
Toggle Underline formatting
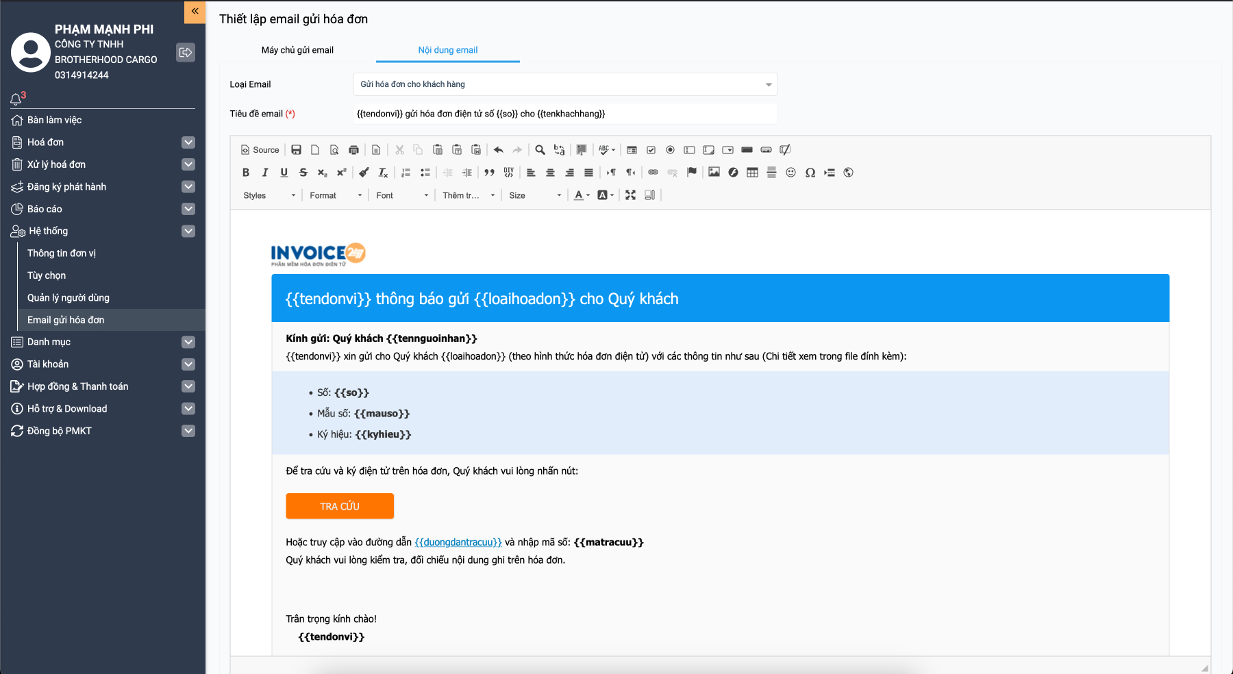284,173
